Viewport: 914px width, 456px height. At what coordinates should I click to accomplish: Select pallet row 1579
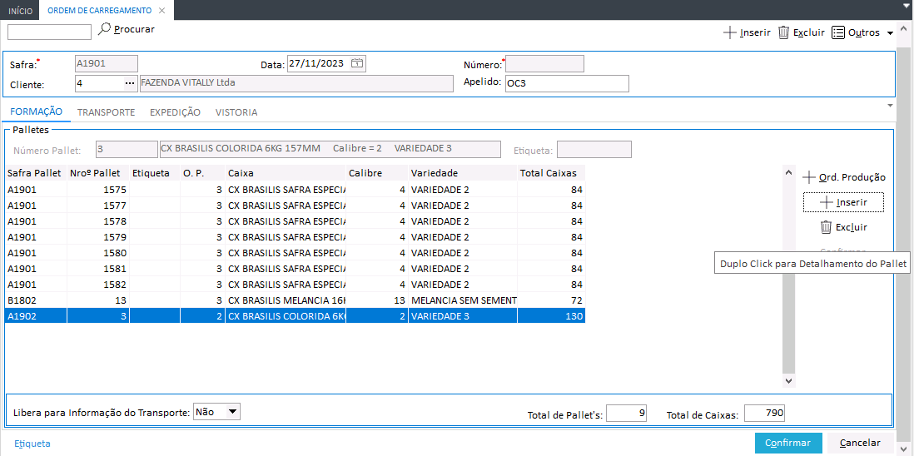tap(295, 237)
